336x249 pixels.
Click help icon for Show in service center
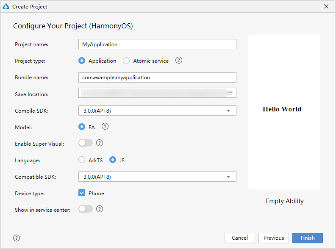[100, 209]
